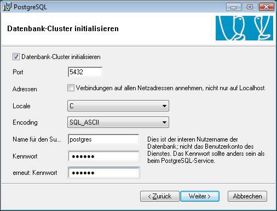Open the Encoding dropdown arrow
The image size is (277, 211).
(x=164, y=122)
